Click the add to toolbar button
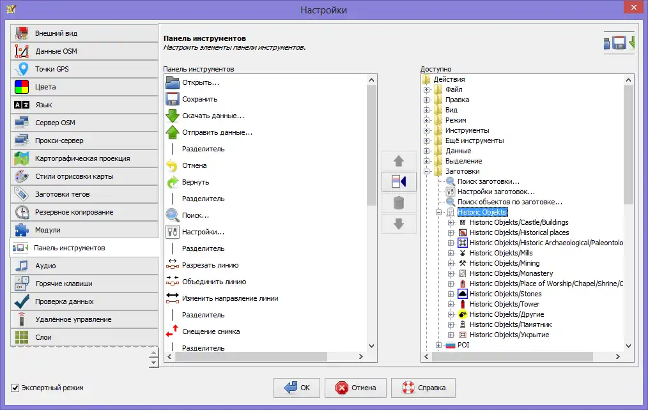 point(399,182)
